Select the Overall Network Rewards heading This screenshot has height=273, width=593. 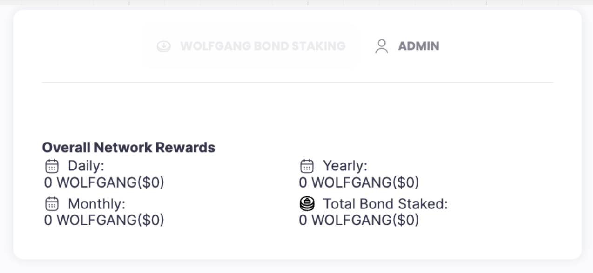tap(128, 148)
